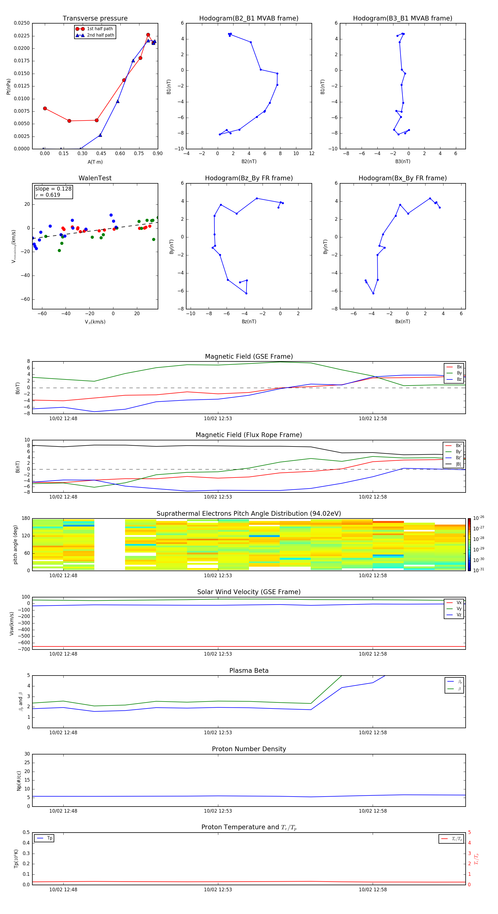Click the 'A(T·m)' x-axis label

tap(95, 162)
